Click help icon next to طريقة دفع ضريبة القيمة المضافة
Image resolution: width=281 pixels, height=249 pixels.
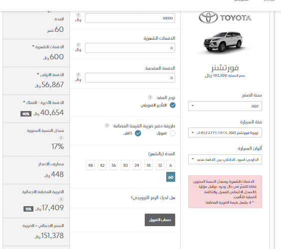(107, 125)
